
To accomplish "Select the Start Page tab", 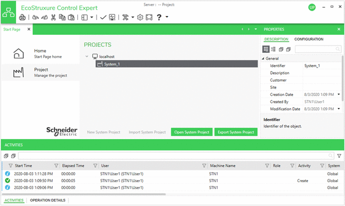I will tap(12, 29).
